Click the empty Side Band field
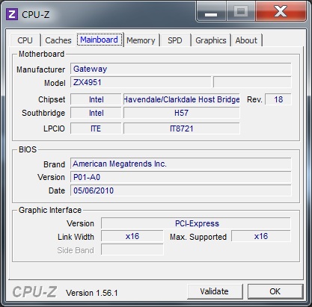Image resolution: width=312 pixels, height=307 pixels. [132, 249]
